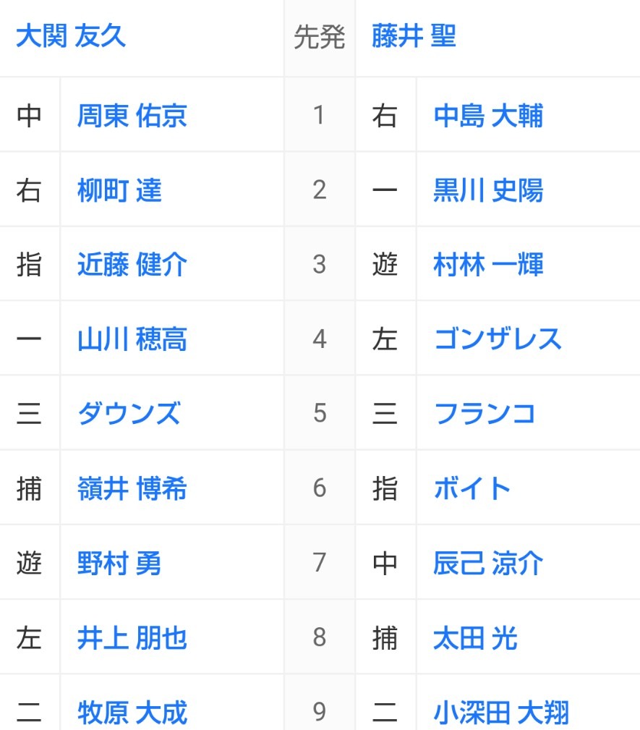This screenshot has width=640, height=730.
Task: Open starting pitcher 藤井 聖 profile
Action: coord(414,36)
